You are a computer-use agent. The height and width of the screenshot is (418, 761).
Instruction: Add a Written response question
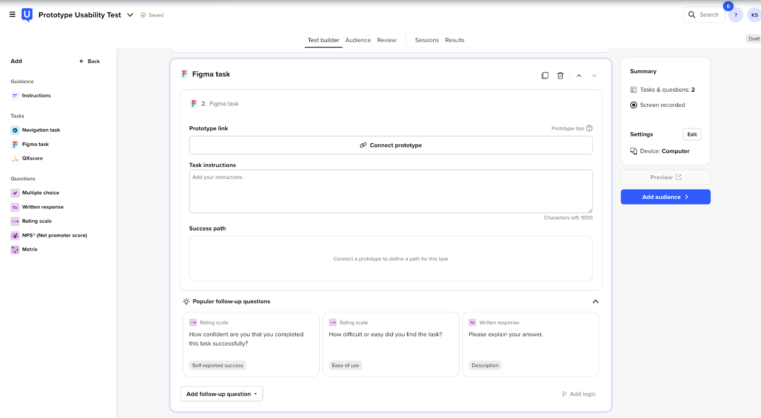pyautogui.click(x=38, y=207)
